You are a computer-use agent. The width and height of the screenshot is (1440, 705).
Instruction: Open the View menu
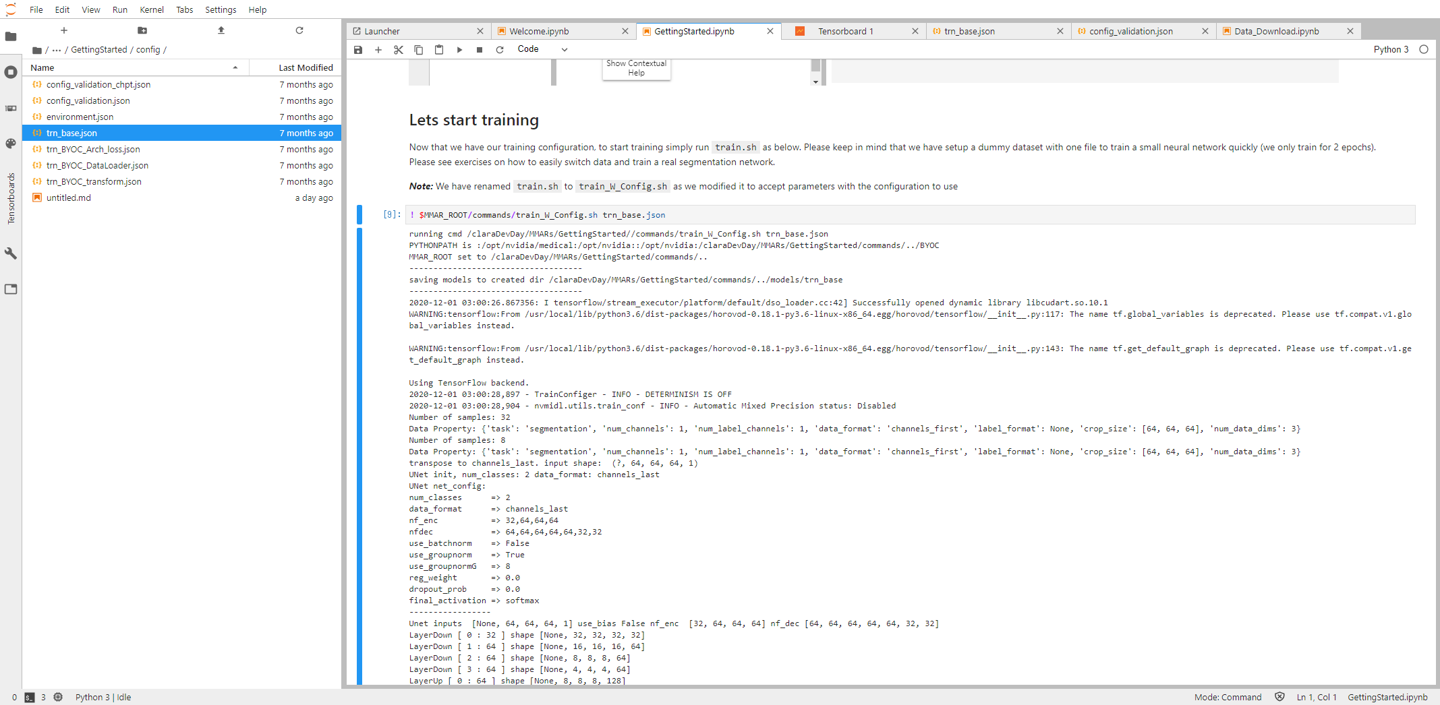click(91, 9)
